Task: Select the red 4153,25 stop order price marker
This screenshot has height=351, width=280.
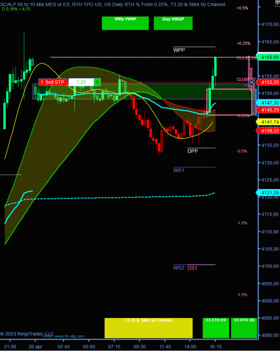Action: pos(268,82)
